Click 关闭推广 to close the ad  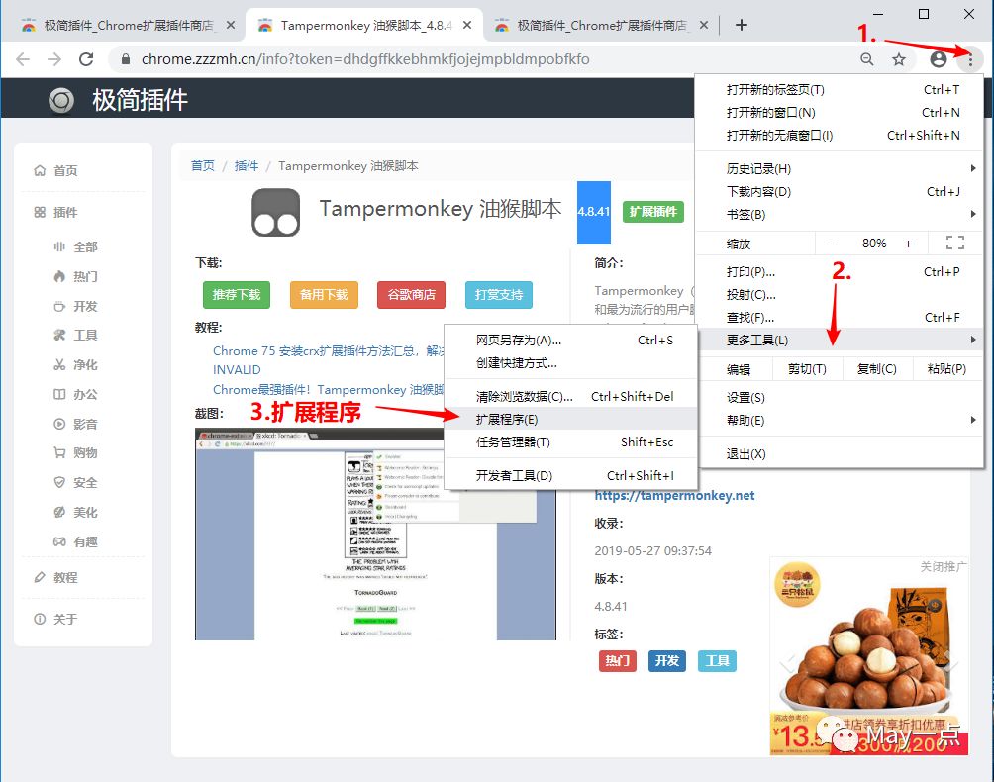click(944, 566)
